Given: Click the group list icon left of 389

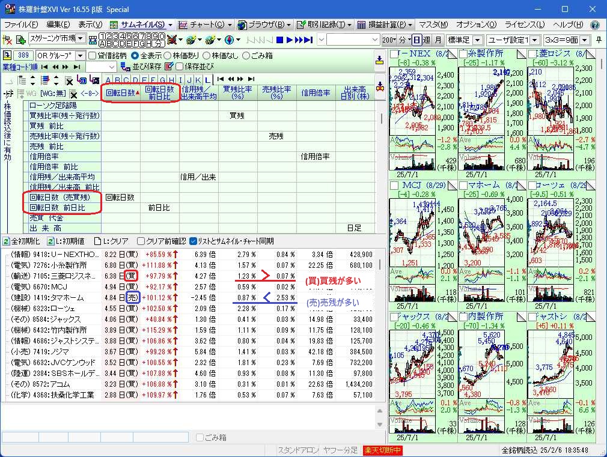Looking at the screenshot, I should pyautogui.click(x=7, y=55).
